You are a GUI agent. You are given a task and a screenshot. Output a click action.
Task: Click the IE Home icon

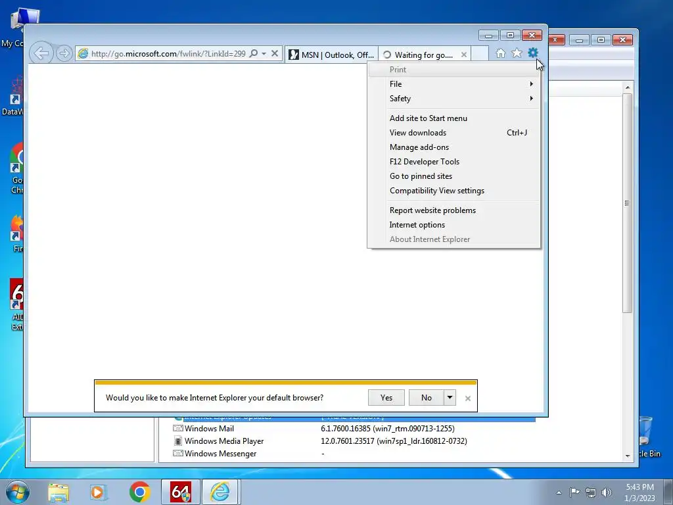[x=500, y=53]
